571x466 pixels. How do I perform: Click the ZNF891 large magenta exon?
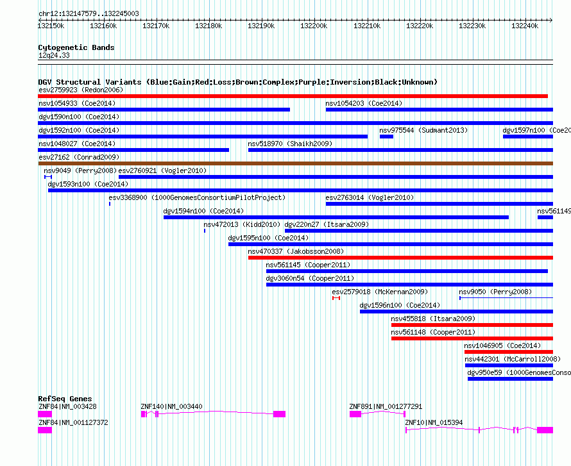(x=355, y=414)
